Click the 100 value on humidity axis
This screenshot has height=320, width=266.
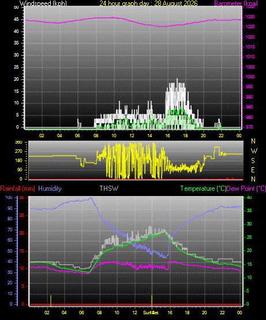[9, 197]
